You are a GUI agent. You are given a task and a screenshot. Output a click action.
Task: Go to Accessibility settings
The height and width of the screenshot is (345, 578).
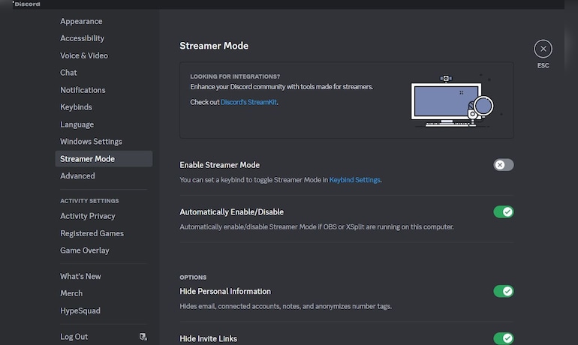click(x=82, y=38)
